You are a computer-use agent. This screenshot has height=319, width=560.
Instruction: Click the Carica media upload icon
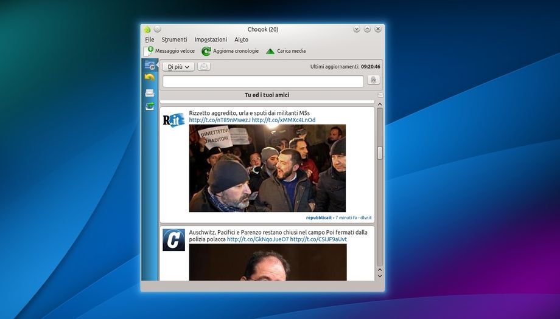pyautogui.click(x=270, y=51)
